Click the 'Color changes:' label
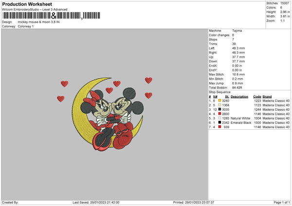This screenshot has width=292, height=206. click(x=219, y=35)
